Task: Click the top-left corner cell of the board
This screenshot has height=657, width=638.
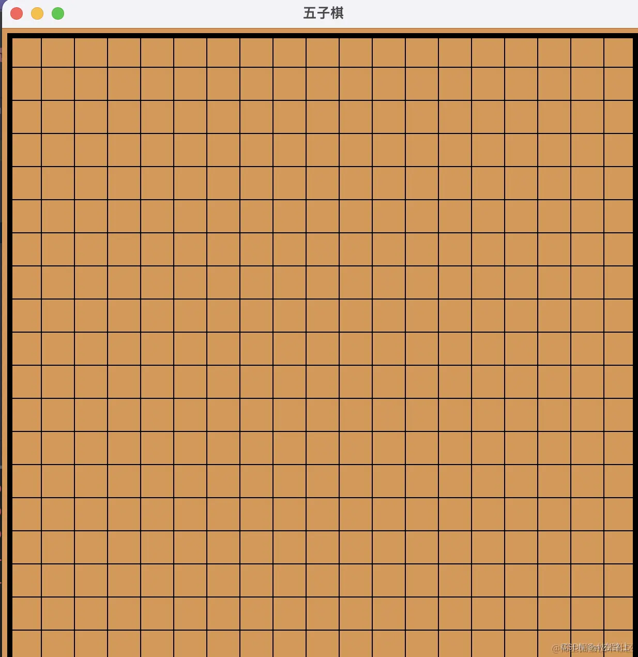Action: [26, 52]
